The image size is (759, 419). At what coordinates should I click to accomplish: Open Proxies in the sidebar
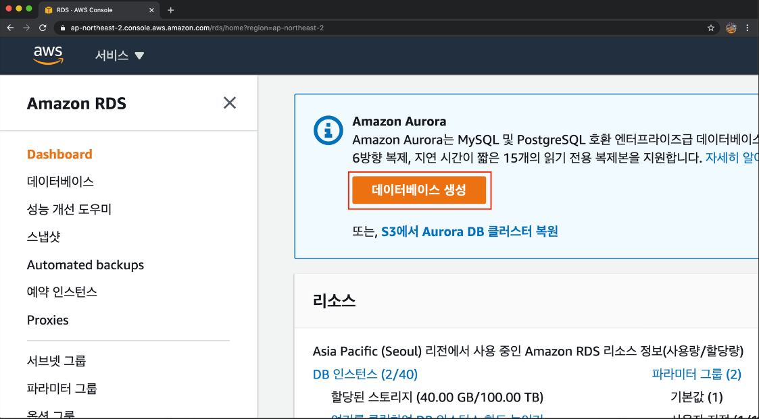click(x=47, y=320)
